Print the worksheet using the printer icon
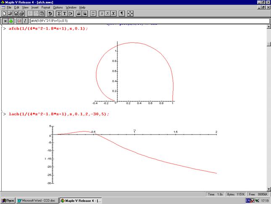This screenshot has height=204, width=271. point(21,13)
